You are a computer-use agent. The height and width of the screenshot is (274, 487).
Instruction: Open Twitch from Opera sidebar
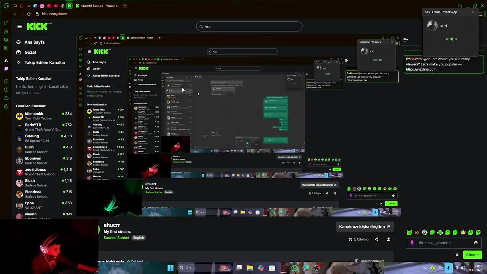click(x=6, y=69)
